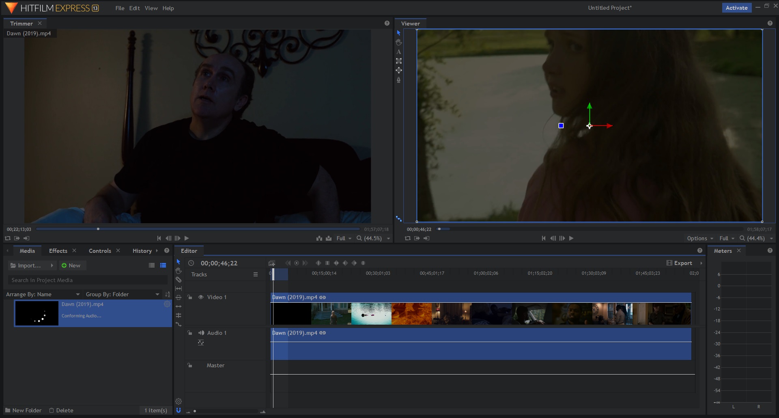The image size is (779, 418).
Task: Switch to the Effects tab
Action: [x=58, y=251]
